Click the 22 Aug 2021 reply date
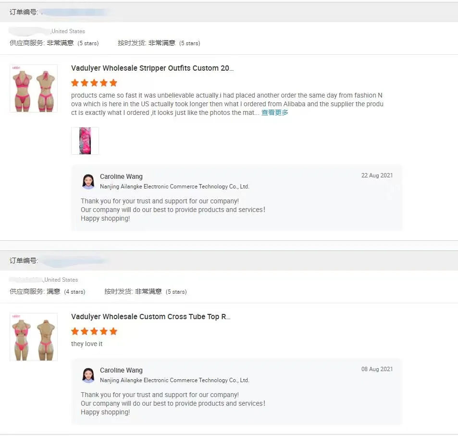 377,175
